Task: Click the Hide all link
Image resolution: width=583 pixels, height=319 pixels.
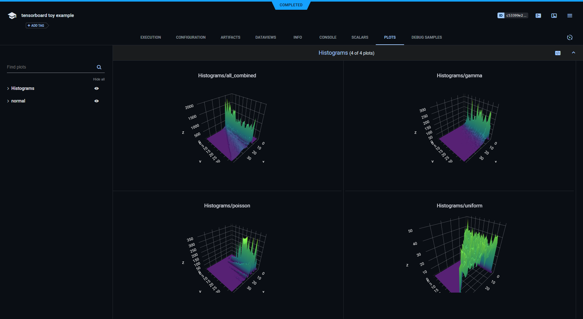Action: (x=99, y=80)
